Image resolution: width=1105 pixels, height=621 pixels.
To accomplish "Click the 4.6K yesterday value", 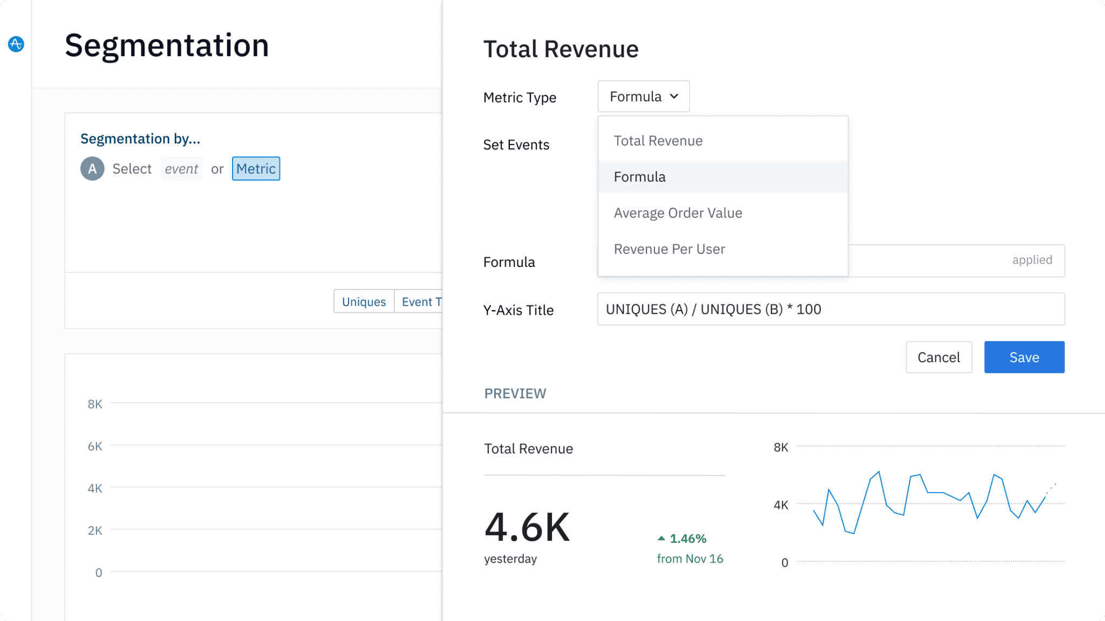I will pyautogui.click(x=527, y=527).
